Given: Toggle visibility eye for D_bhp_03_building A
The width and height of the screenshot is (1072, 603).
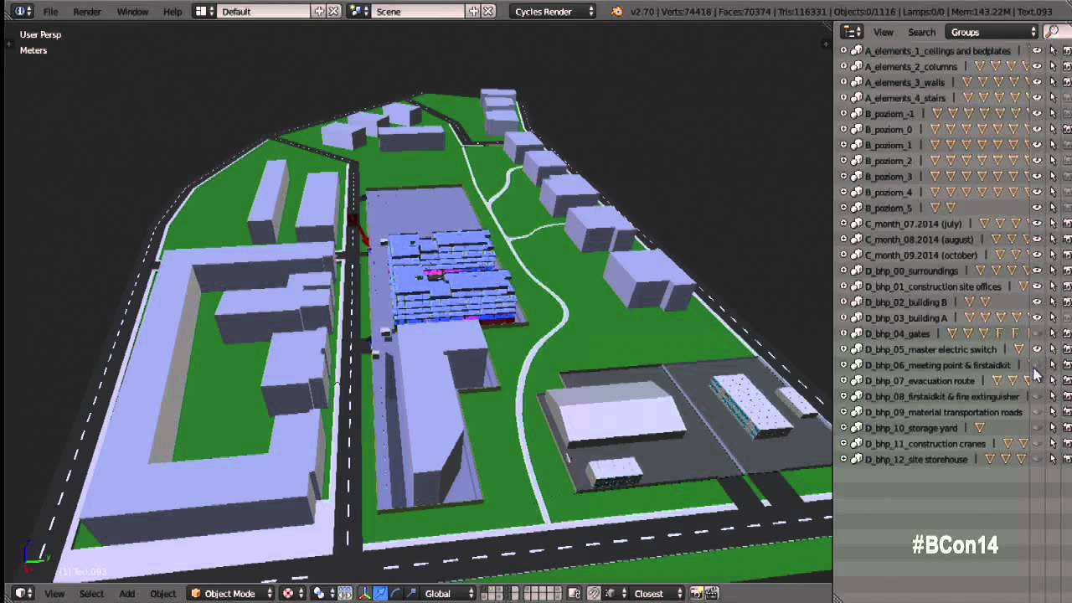Looking at the screenshot, I should (x=1037, y=318).
